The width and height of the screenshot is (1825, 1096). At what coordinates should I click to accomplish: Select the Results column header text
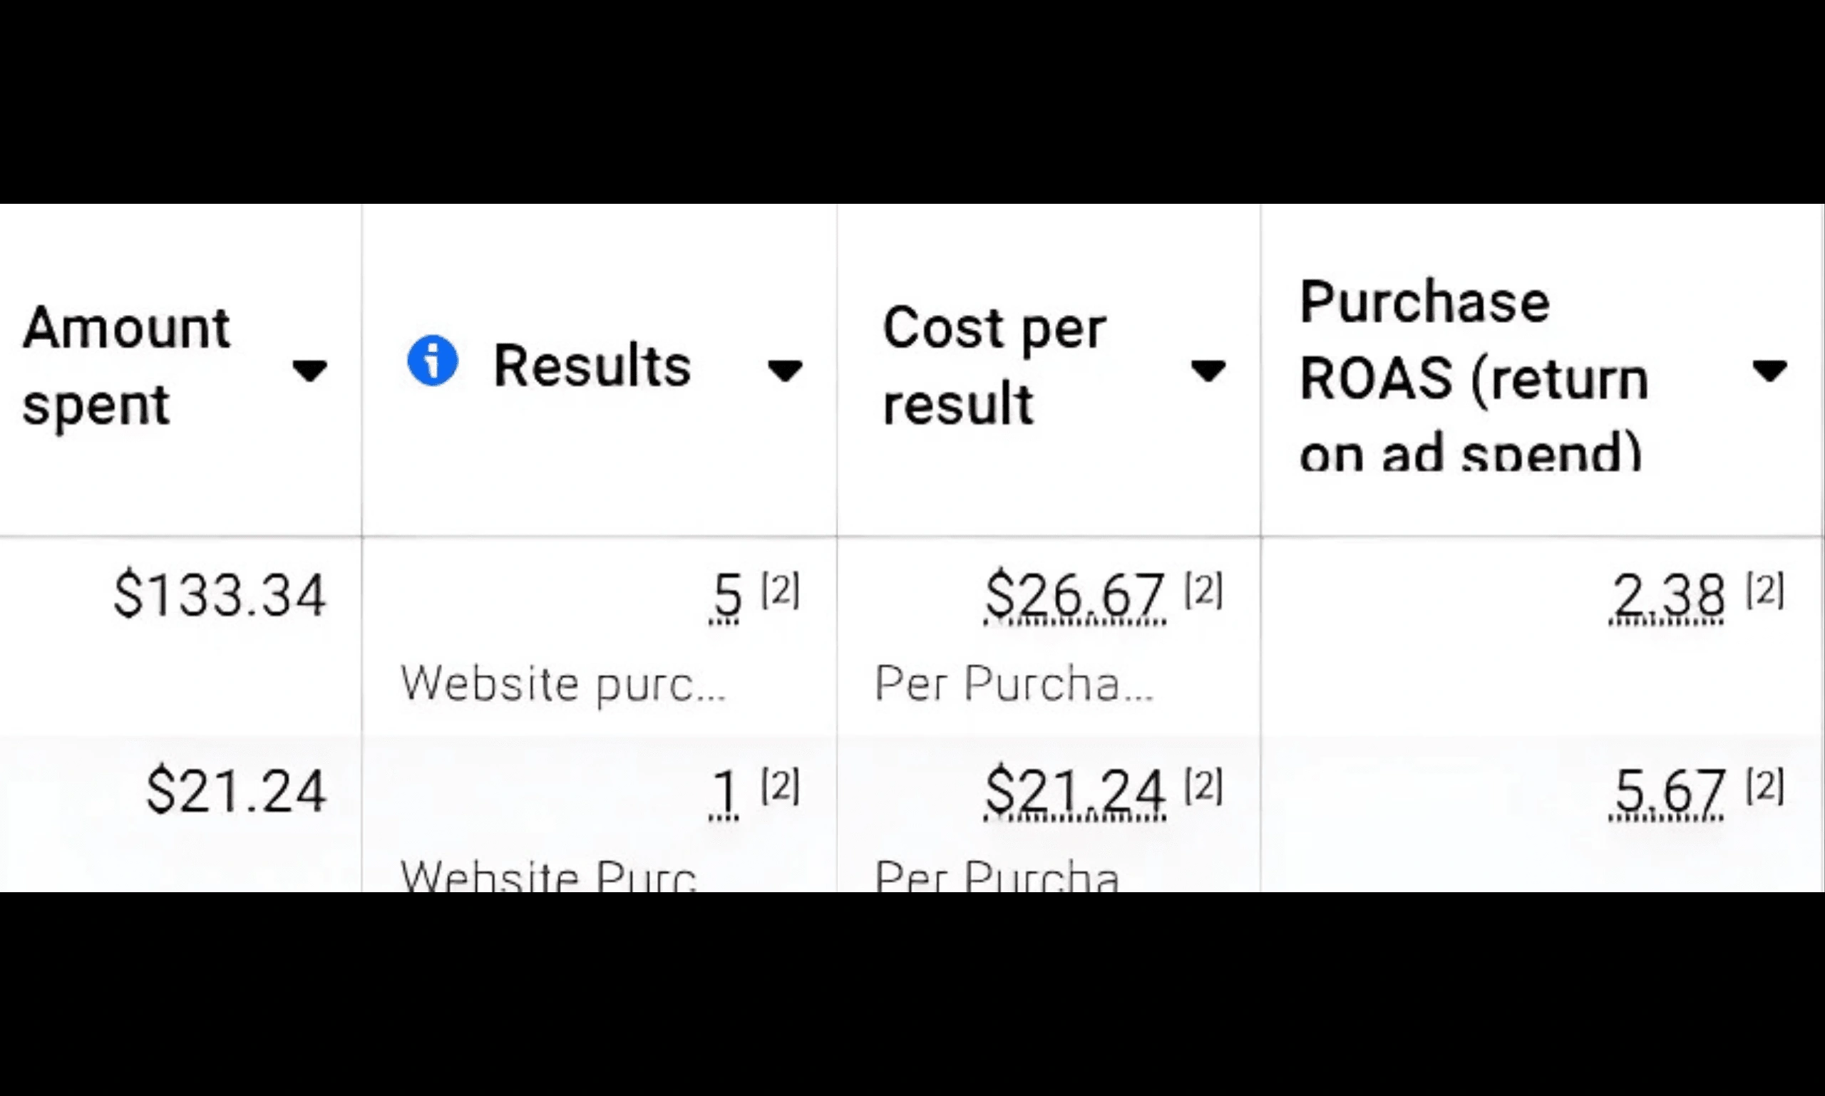point(592,366)
